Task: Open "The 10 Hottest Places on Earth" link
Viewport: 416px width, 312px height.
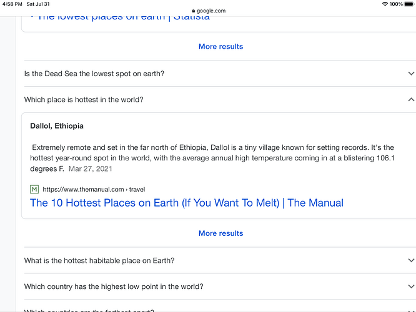Action: tap(186, 203)
